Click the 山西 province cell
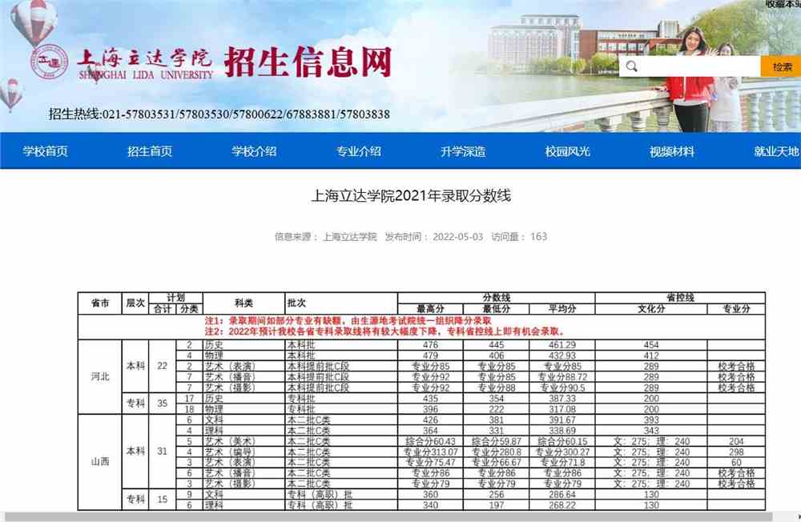 100,462
